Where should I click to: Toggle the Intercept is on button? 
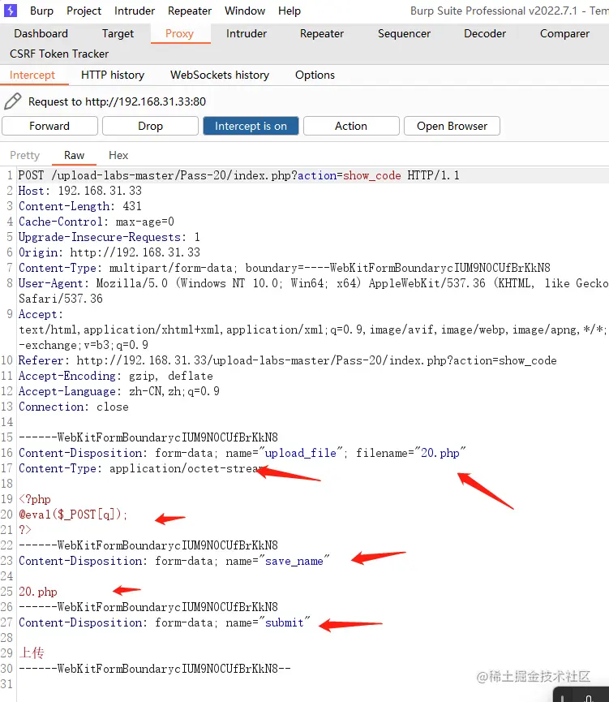(251, 126)
